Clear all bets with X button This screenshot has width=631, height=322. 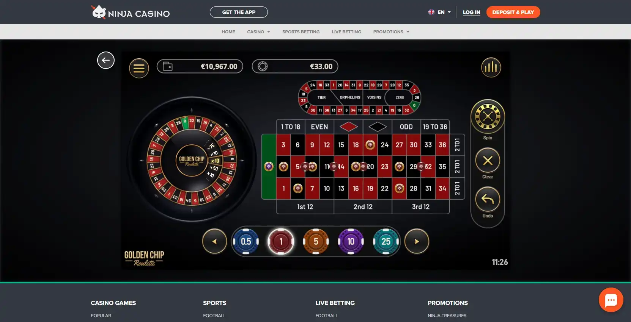click(488, 161)
